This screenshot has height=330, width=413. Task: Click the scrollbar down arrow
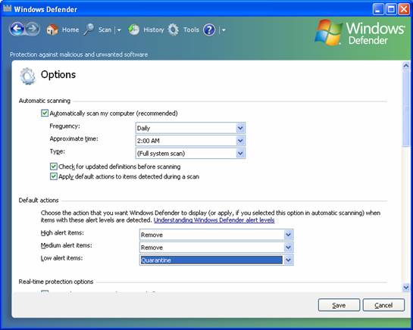click(406, 288)
